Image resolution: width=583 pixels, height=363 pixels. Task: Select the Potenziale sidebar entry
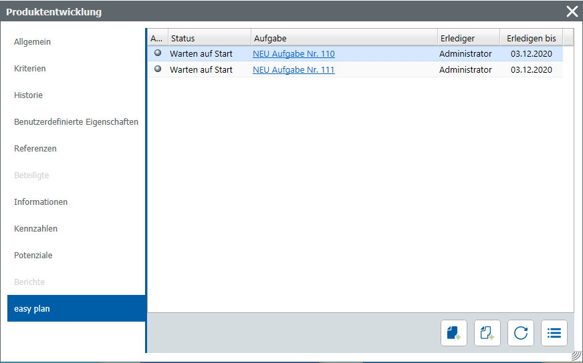pyautogui.click(x=33, y=256)
